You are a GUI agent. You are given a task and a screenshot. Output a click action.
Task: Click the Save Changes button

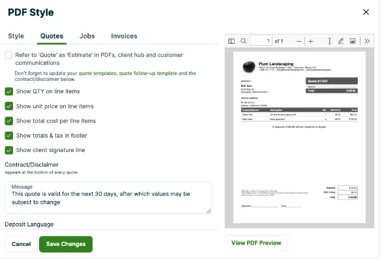point(66,244)
